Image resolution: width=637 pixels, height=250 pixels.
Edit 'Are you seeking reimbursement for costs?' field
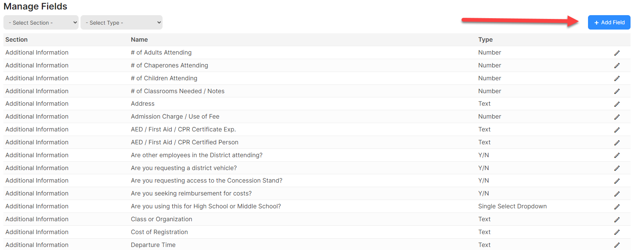pos(617,194)
